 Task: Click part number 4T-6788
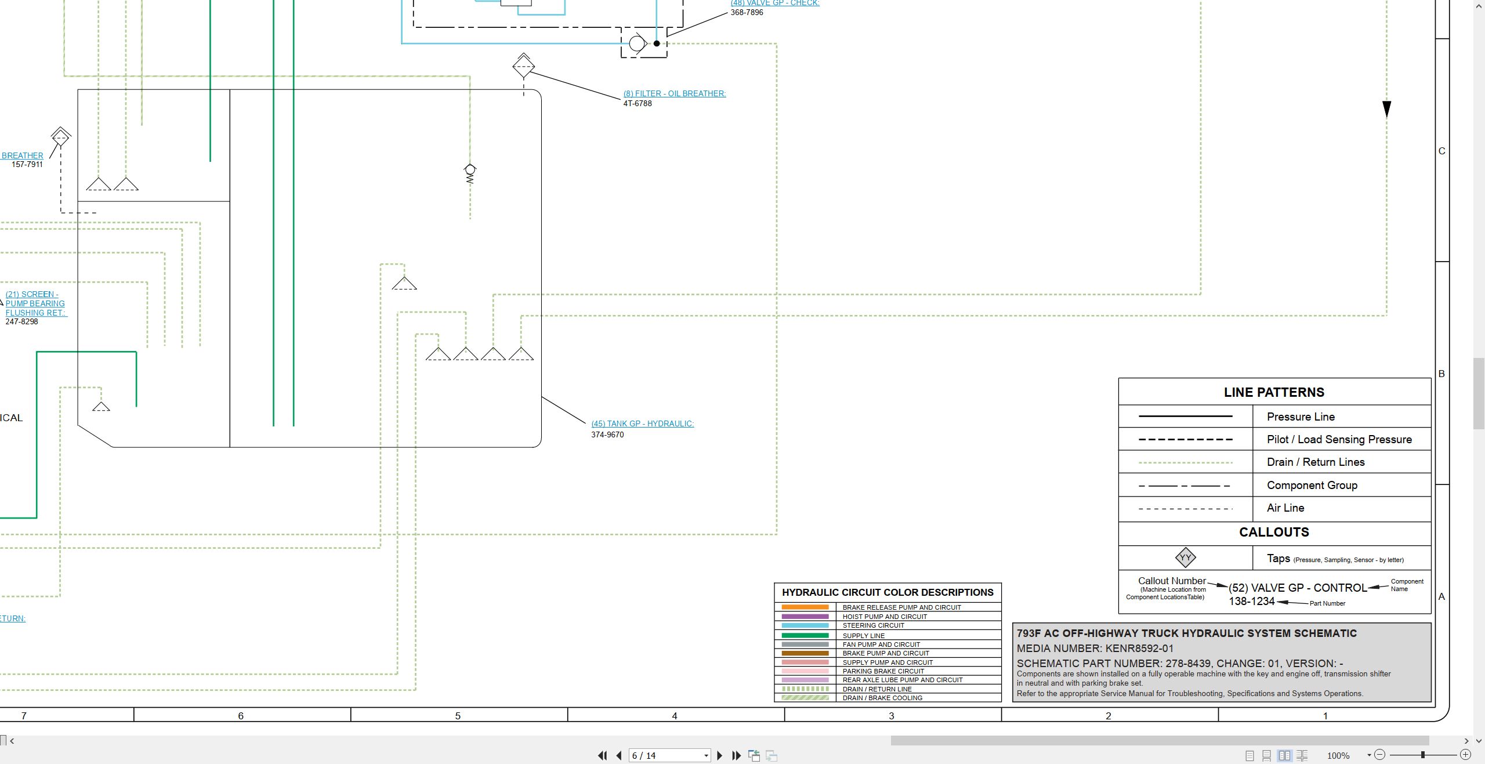coord(638,103)
